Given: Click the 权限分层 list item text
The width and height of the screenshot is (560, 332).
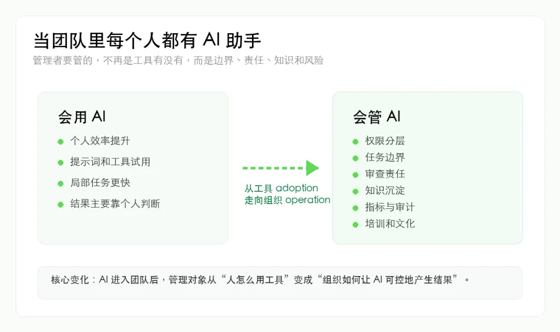Looking at the screenshot, I should 385,141.
